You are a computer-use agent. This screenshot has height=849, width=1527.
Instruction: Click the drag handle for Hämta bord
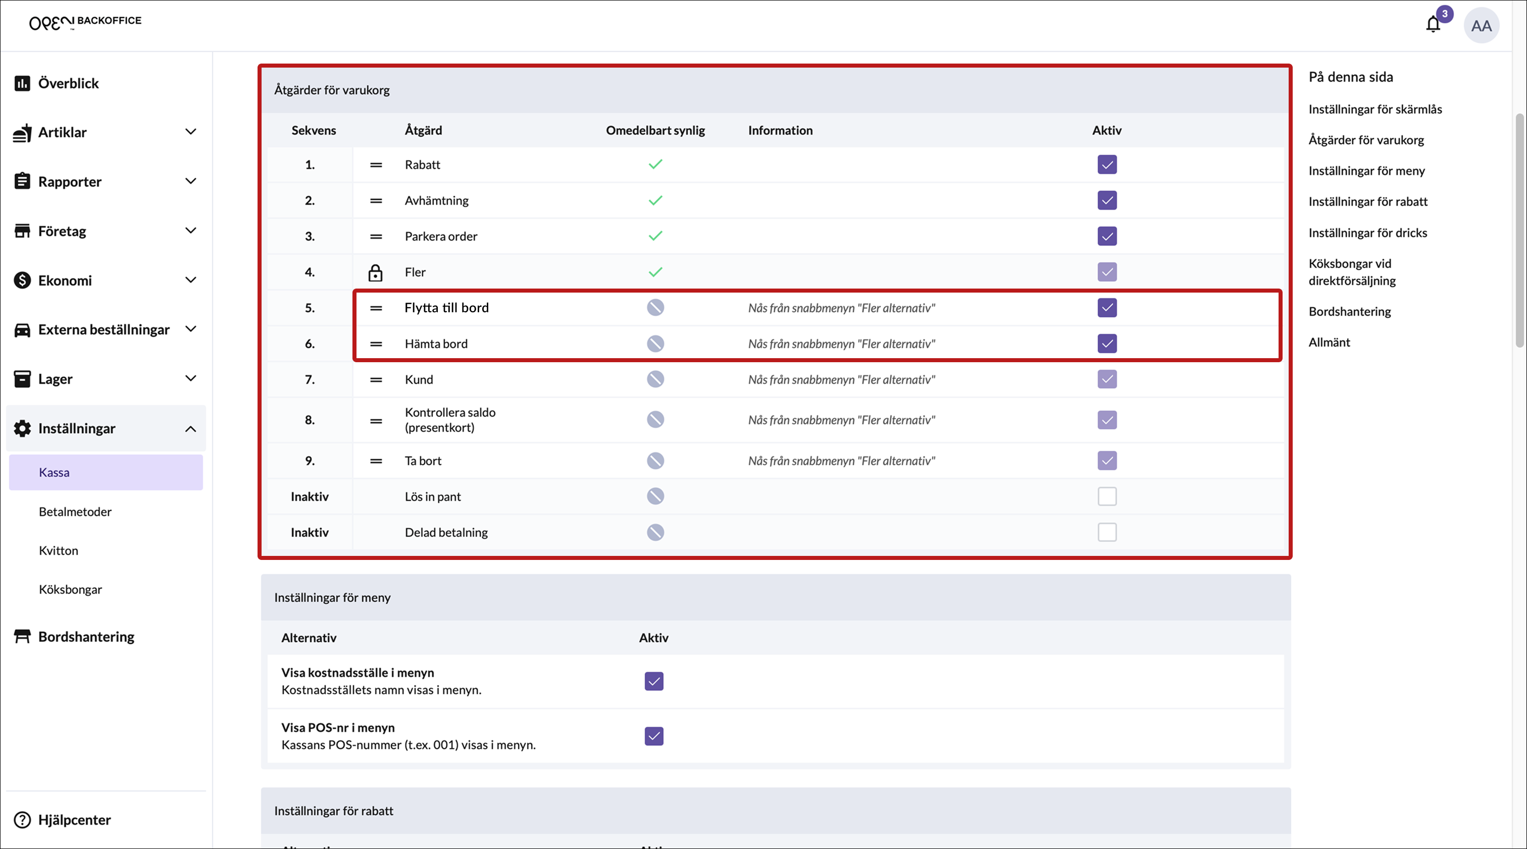376,344
